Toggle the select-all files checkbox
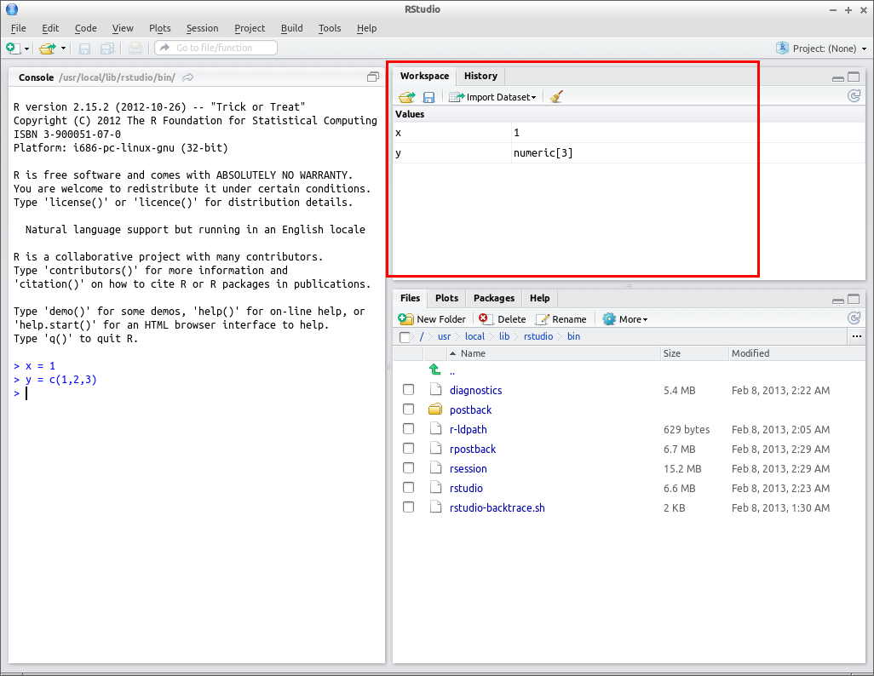The image size is (874, 676). point(405,336)
